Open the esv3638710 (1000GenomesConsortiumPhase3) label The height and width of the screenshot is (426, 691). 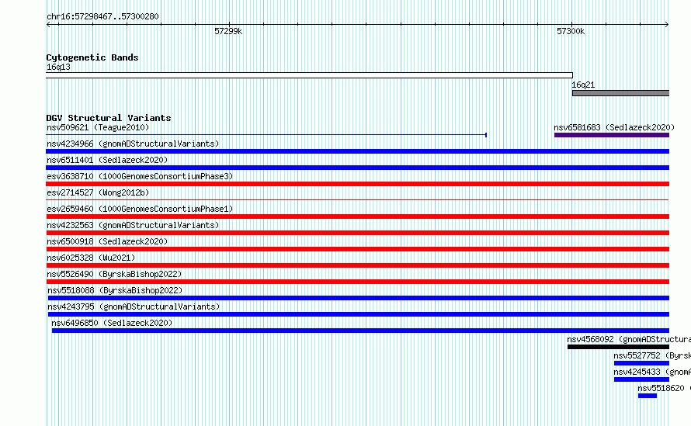coord(140,176)
